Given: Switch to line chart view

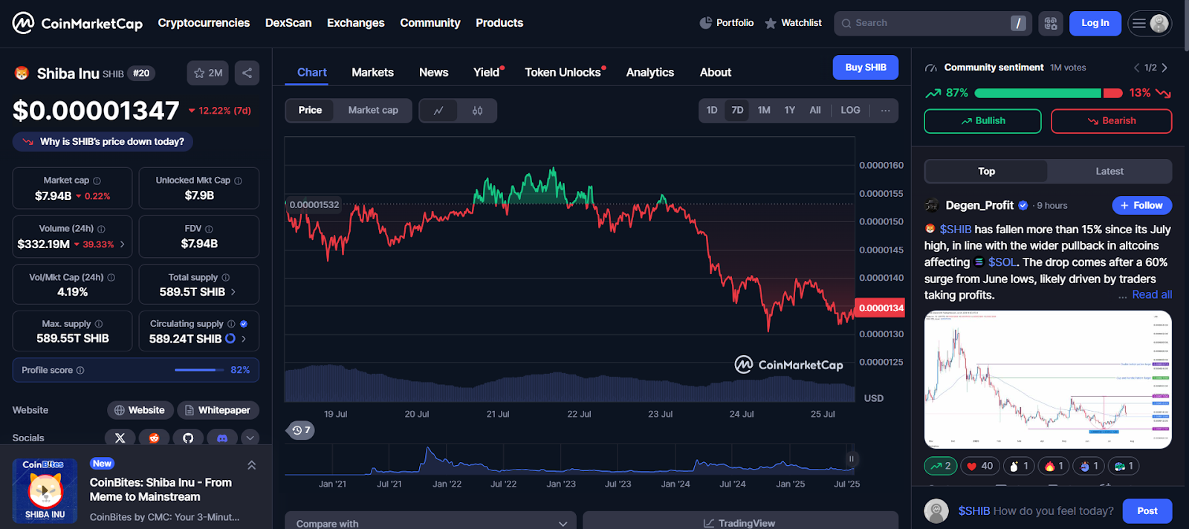Looking at the screenshot, I should coord(438,111).
